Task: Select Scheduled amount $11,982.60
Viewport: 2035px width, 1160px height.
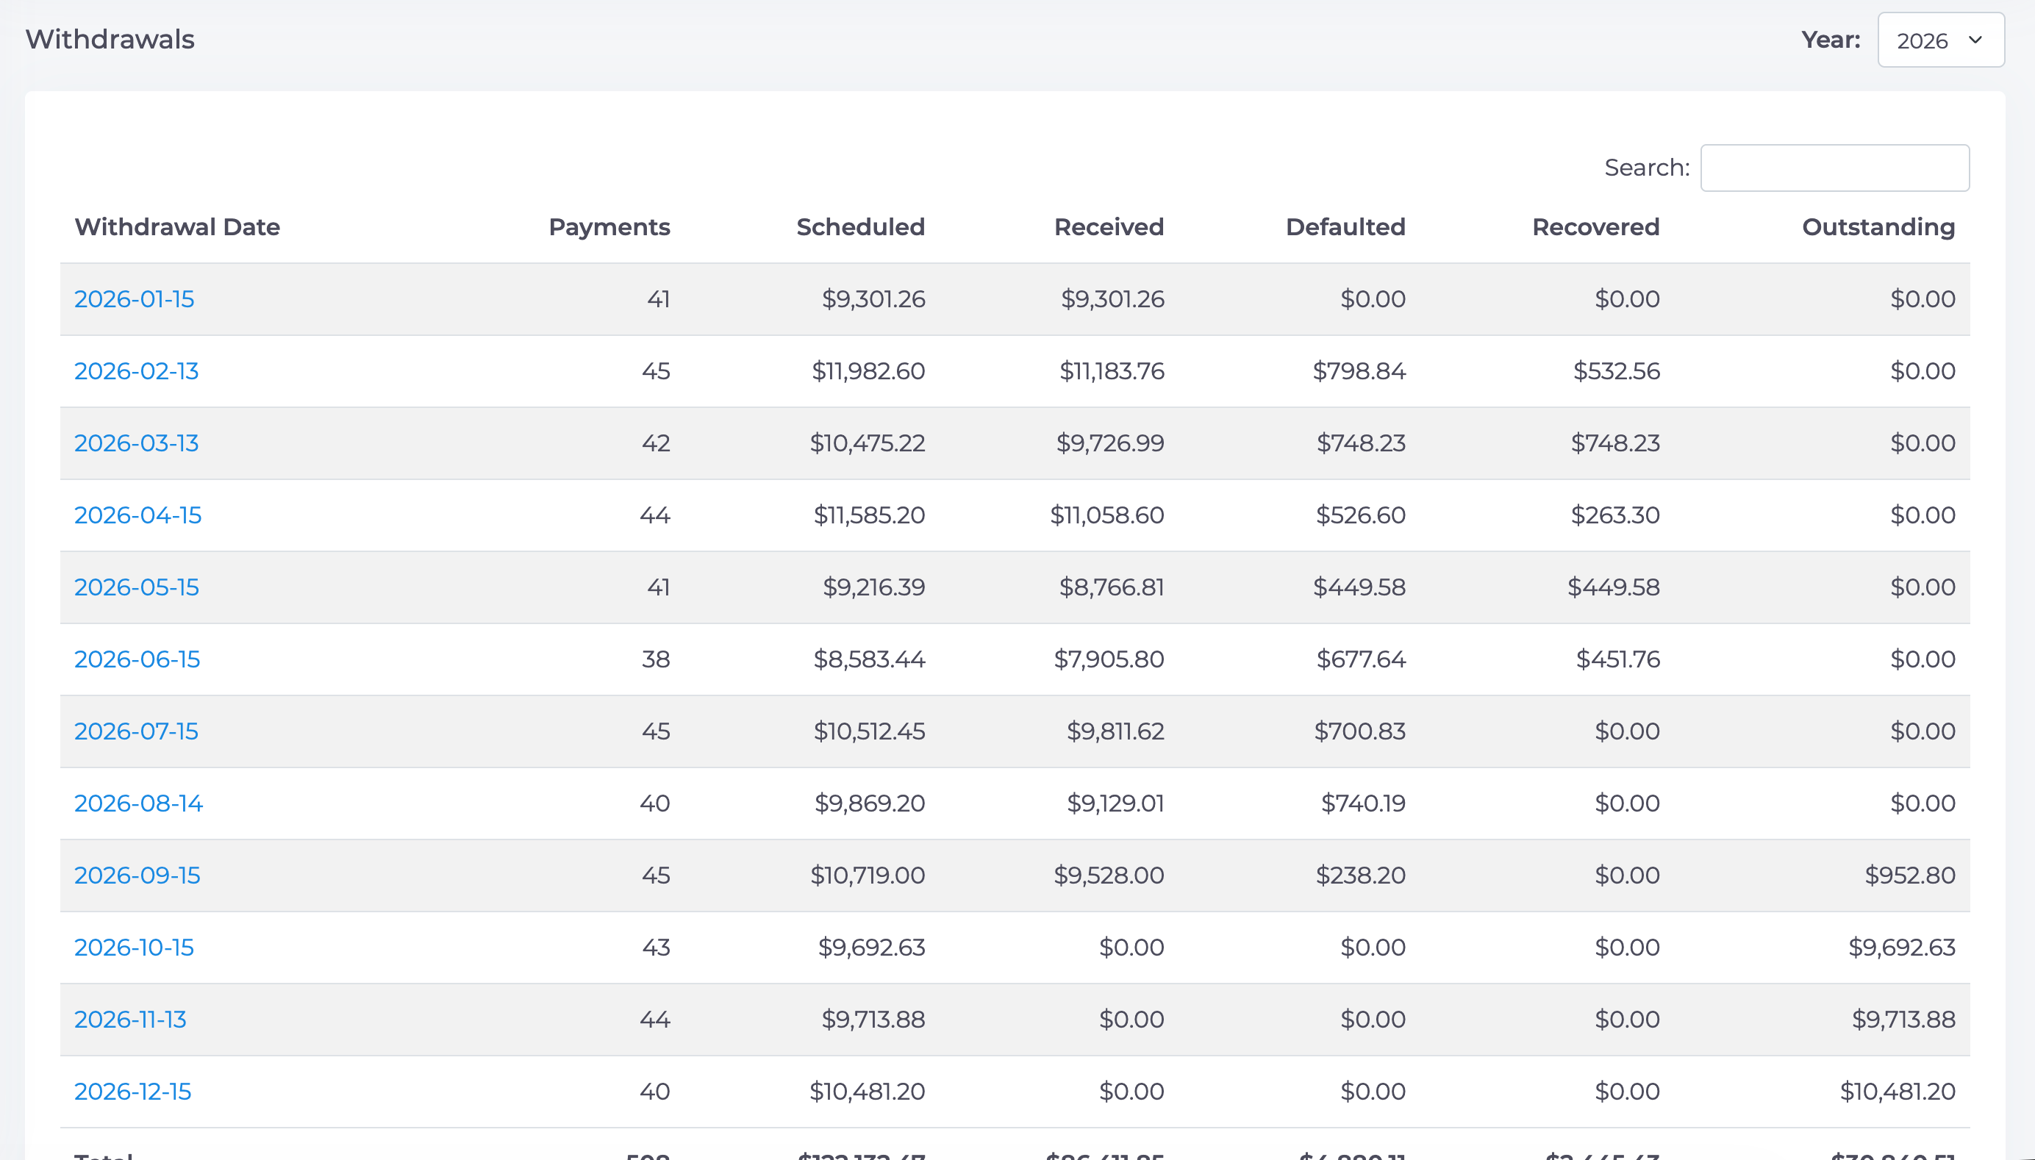Action: [x=868, y=370]
